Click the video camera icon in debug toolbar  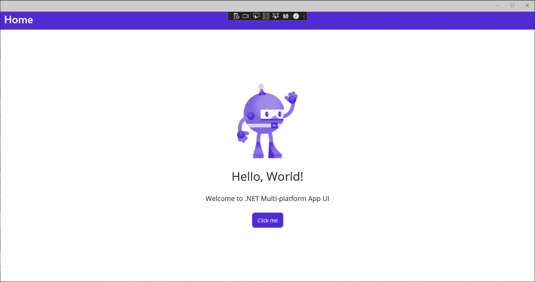[x=246, y=16]
